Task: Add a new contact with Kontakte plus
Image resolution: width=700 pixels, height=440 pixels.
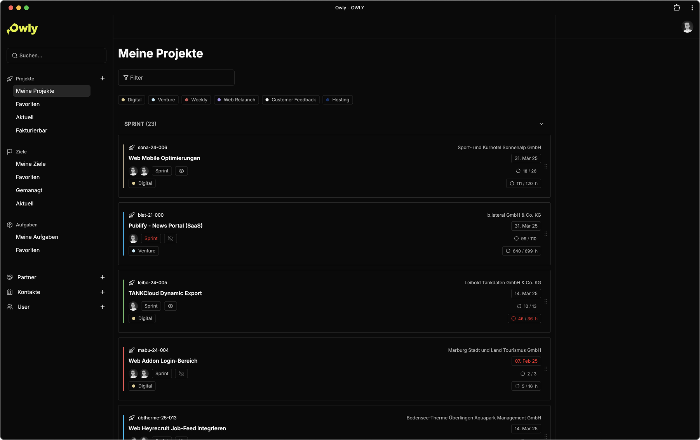Action: coord(103,292)
